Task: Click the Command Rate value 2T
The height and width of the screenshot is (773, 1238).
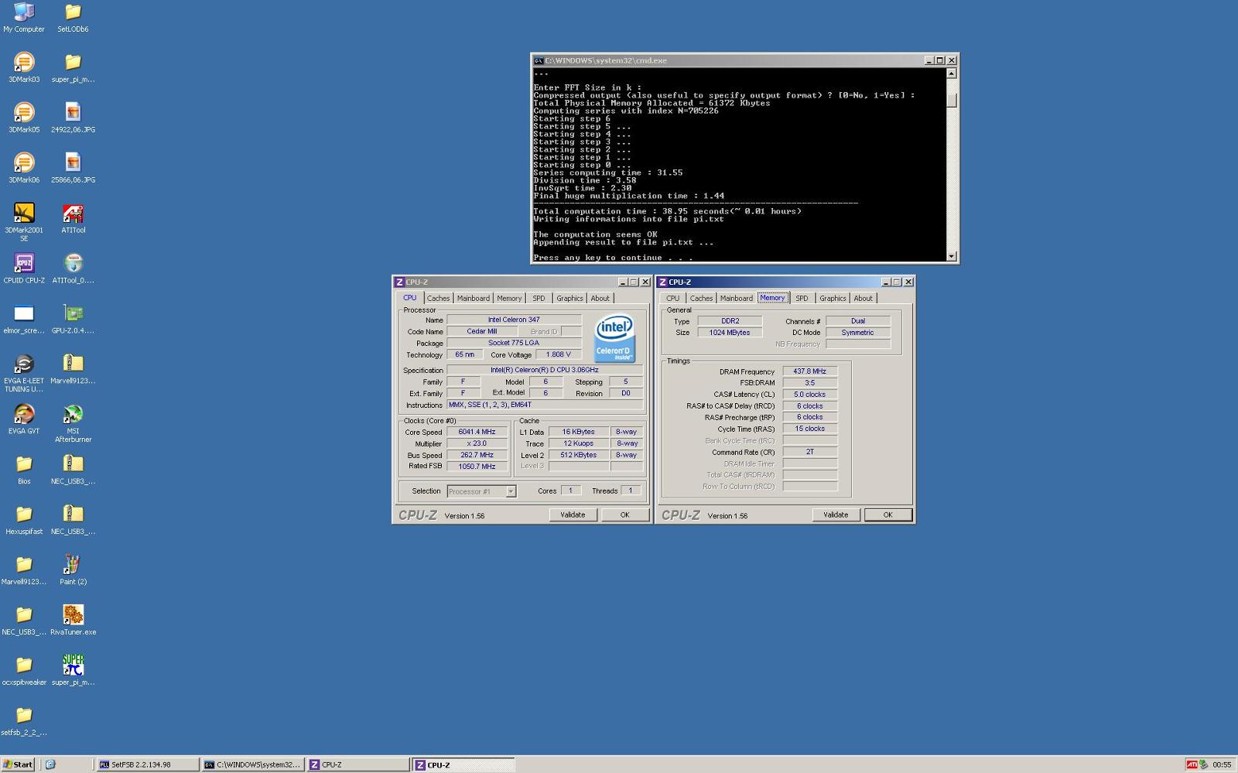Action: coord(809,452)
